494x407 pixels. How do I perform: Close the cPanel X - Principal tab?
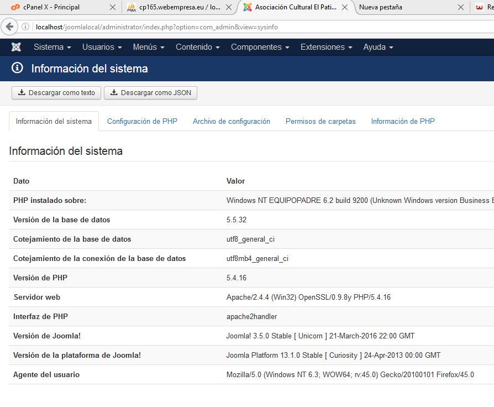[x=113, y=7]
